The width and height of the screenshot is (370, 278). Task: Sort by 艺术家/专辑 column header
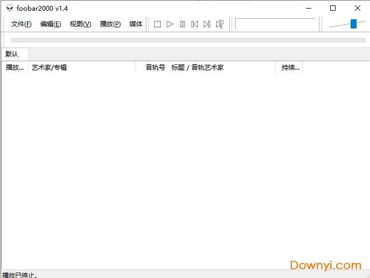pyautogui.click(x=82, y=68)
